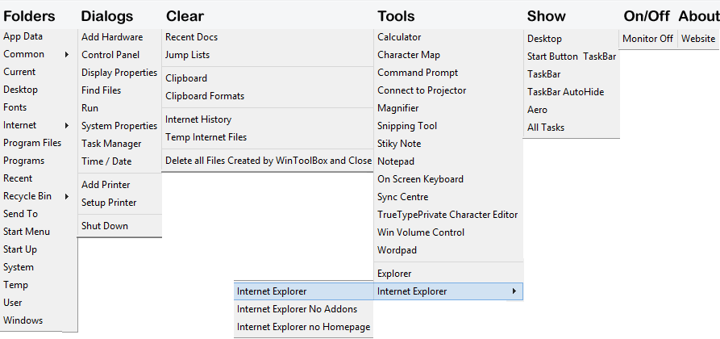Open Command Prompt from Tools
Image resolution: width=720 pixels, height=339 pixels.
[418, 73]
